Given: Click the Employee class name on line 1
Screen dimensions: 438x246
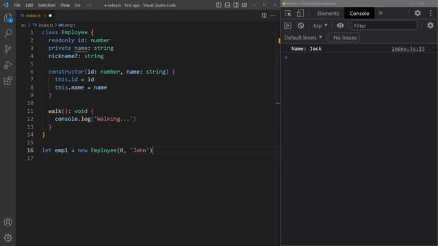Looking at the screenshot, I should (75, 32).
